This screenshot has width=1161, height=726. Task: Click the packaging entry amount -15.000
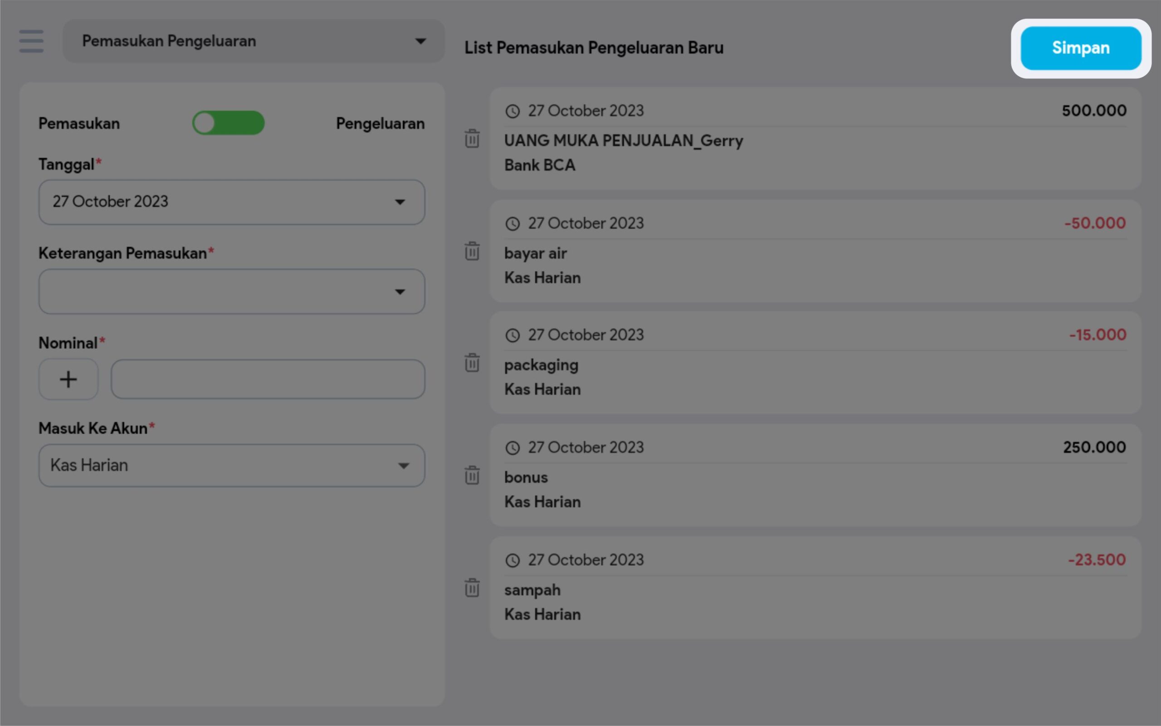point(1097,335)
